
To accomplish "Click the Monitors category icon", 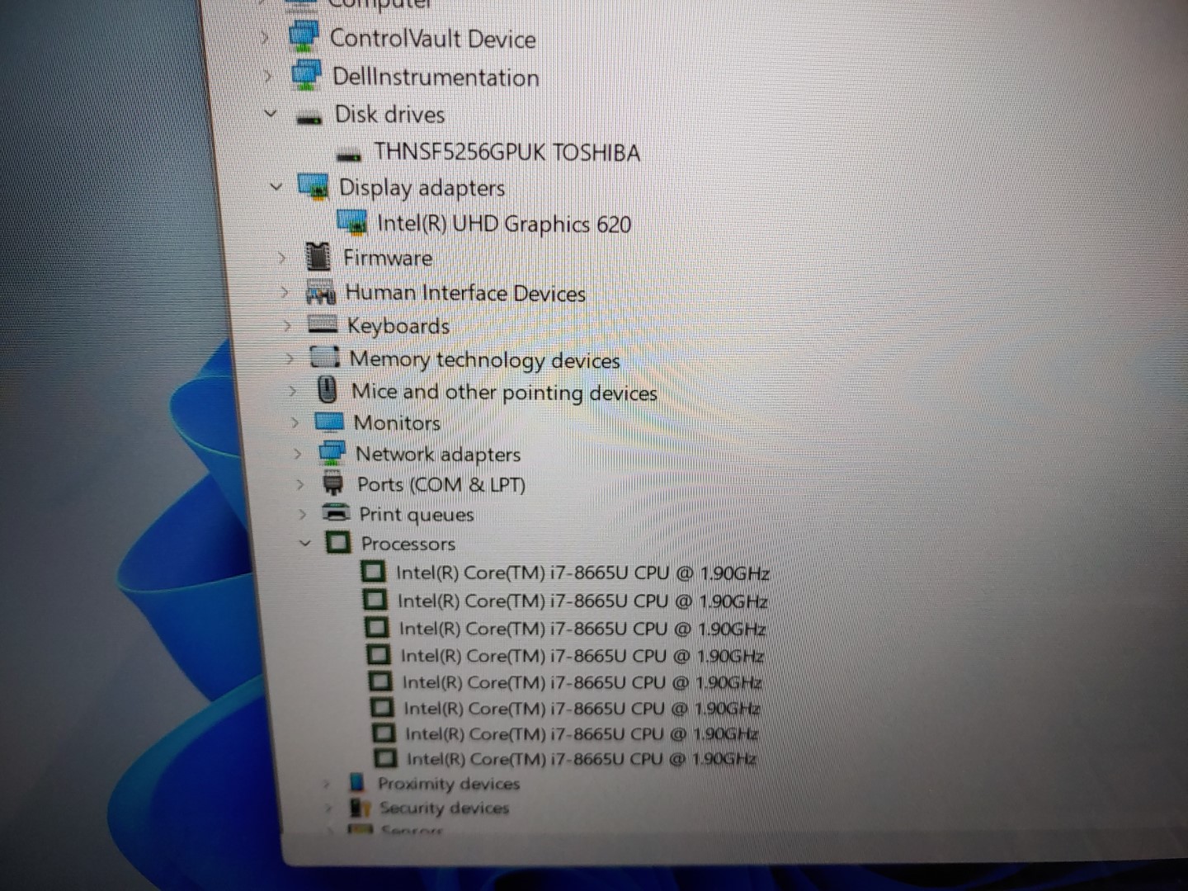I will pyautogui.click(x=328, y=422).
